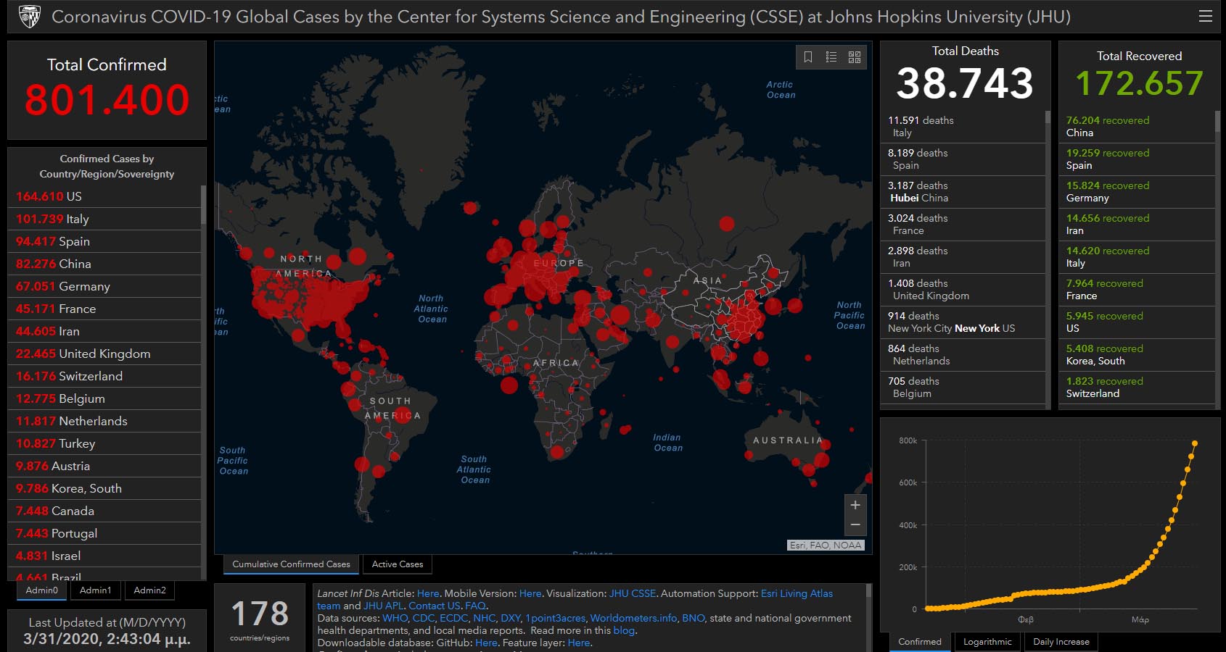1226x652 pixels.
Task: Select 4.831 Israel row
Action: pyautogui.click(x=104, y=556)
